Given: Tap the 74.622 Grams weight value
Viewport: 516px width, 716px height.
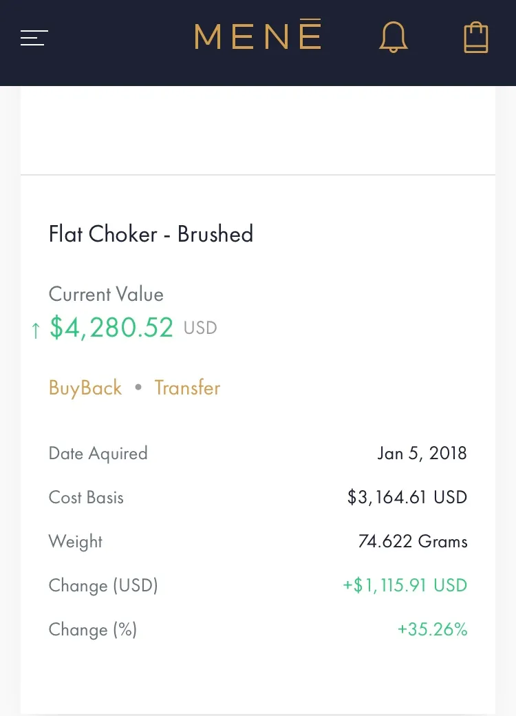Looking at the screenshot, I should (x=413, y=541).
